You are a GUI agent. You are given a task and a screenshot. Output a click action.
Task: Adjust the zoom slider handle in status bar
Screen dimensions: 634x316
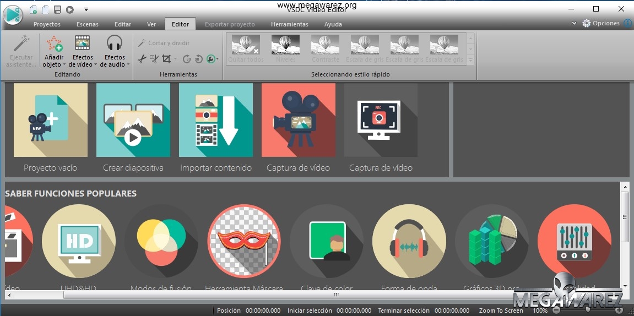588,310
